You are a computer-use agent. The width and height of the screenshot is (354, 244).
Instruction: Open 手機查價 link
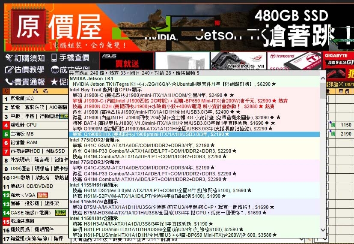[x=74, y=57]
